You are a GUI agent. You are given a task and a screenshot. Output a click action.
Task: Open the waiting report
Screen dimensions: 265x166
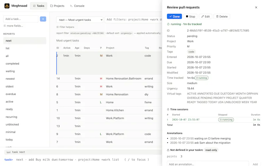(x=25, y=71)
